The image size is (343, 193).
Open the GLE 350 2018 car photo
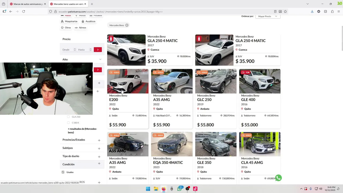(216, 144)
